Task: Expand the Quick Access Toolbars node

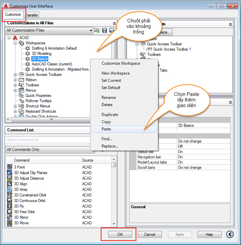Action: pyautogui.click(x=15, y=75)
